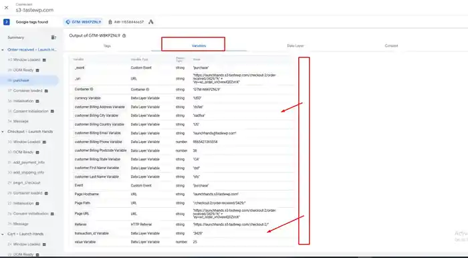Select the GTM-W8KPZNL9 container chip

[84, 22]
